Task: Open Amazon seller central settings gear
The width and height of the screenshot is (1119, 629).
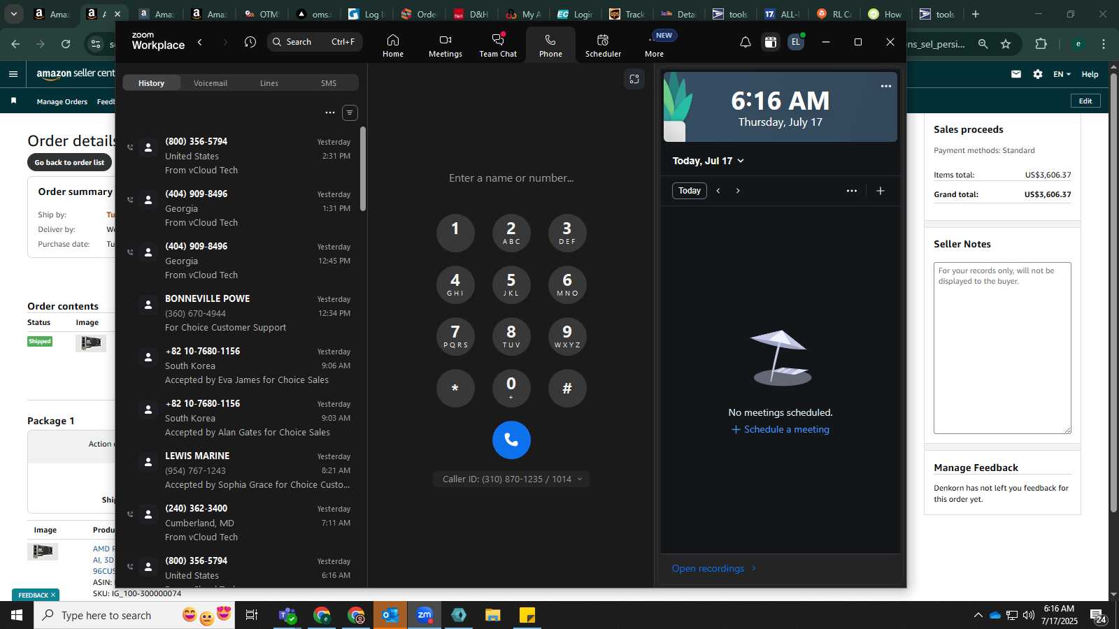Action: pos(1038,74)
